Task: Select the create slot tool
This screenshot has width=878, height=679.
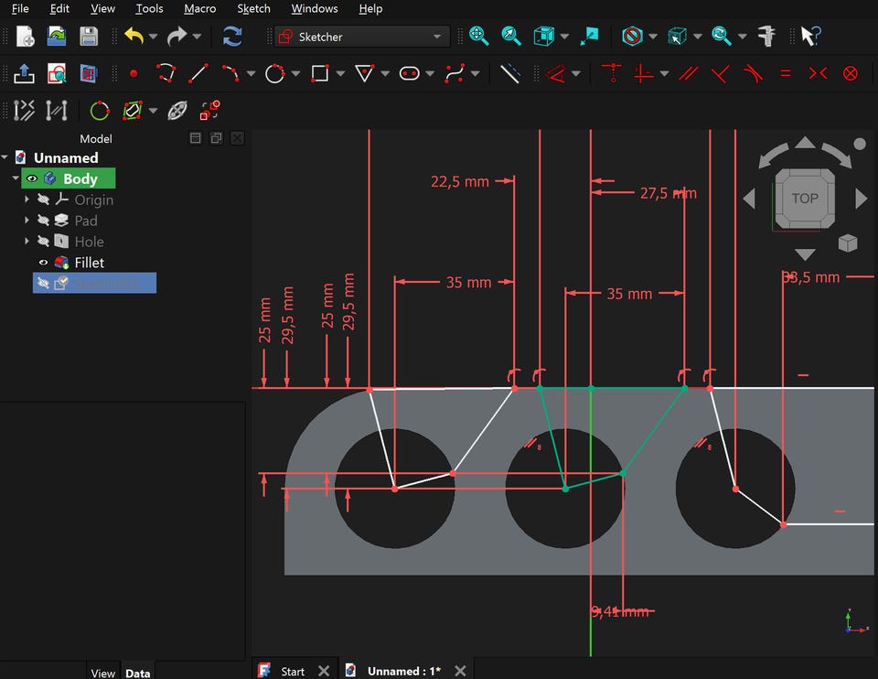Action: click(x=410, y=73)
